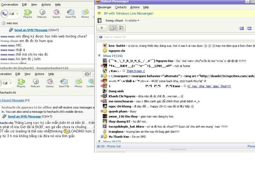Click the Call button in meo moc window
This screenshot has width=255, height=184.
coord(8,14)
